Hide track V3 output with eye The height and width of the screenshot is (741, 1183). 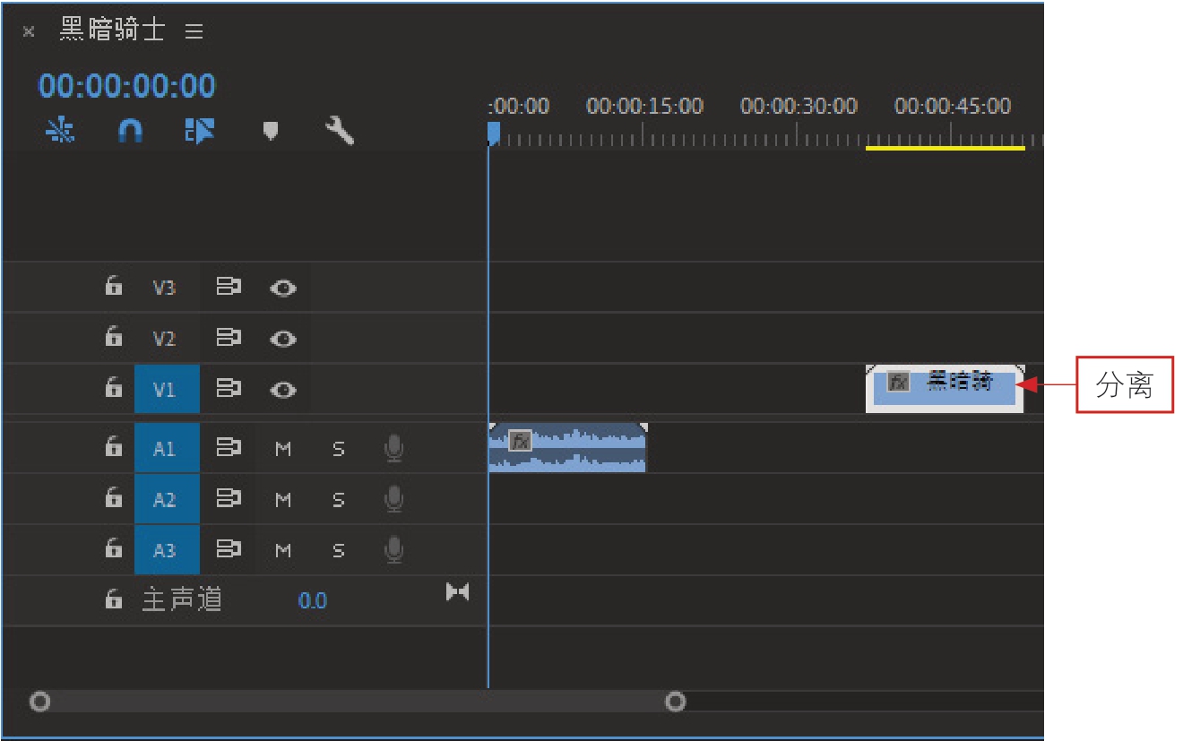point(283,288)
